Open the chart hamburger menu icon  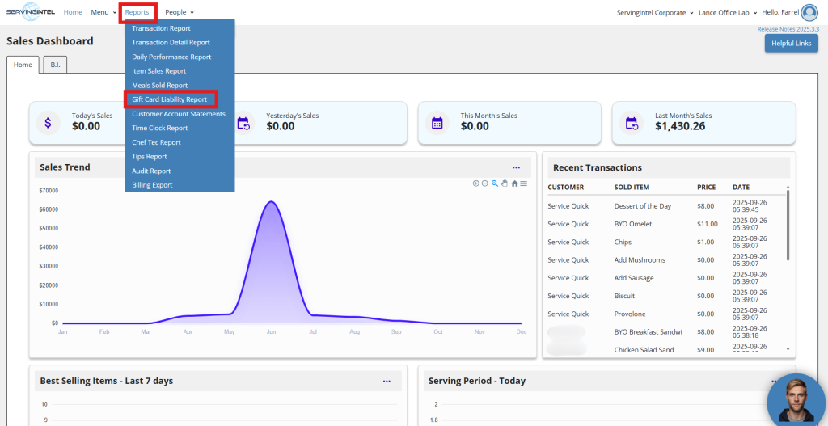tap(523, 183)
